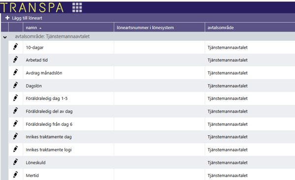
Task: Click the empty löneartsnummer cell for Löneskuld
Action: point(160,162)
